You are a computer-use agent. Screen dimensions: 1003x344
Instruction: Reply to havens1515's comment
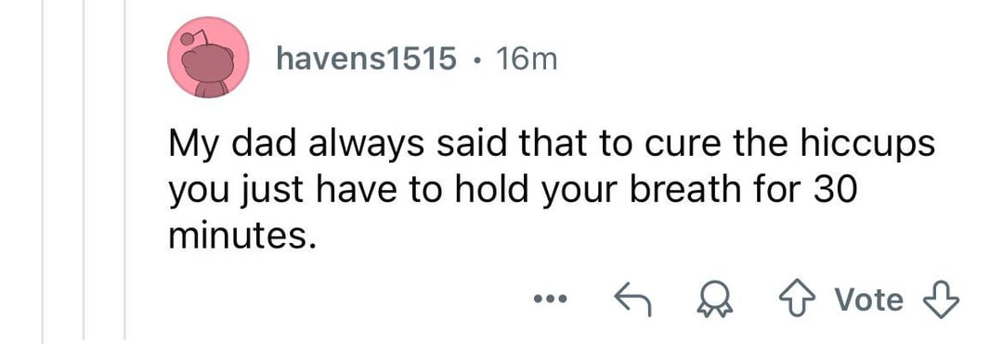tap(632, 300)
